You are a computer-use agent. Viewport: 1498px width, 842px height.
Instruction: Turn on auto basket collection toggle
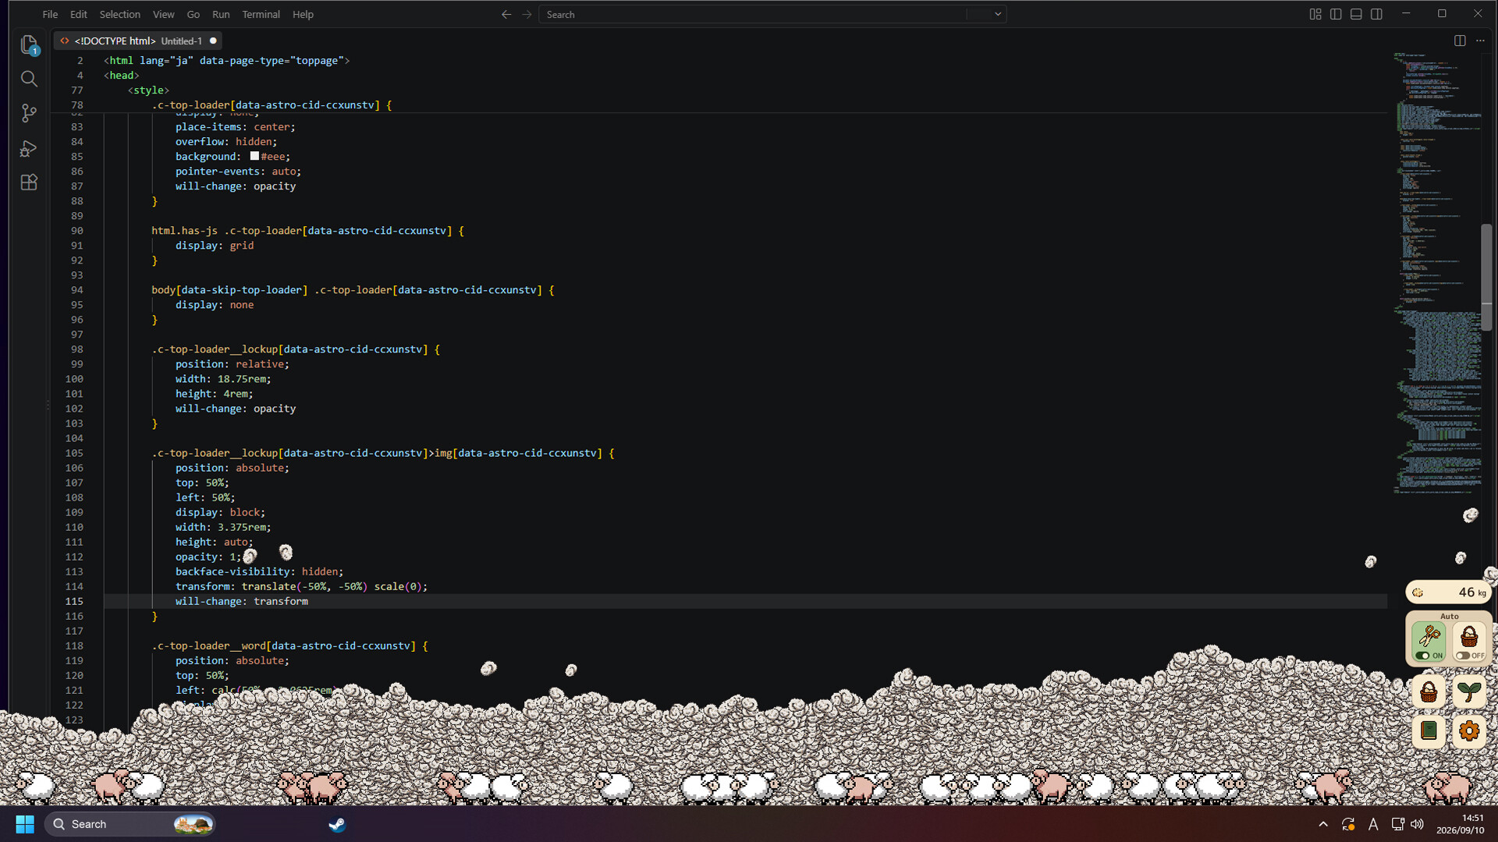[1469, 642]
